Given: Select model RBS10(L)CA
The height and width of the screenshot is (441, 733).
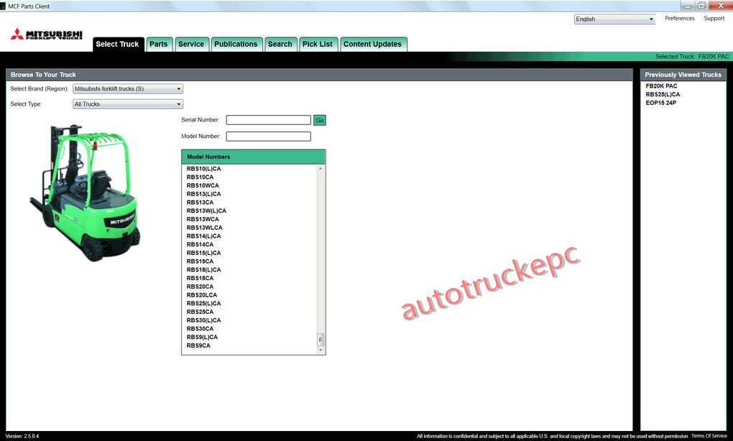Looking at the screenshot, I should coord(204,169).
